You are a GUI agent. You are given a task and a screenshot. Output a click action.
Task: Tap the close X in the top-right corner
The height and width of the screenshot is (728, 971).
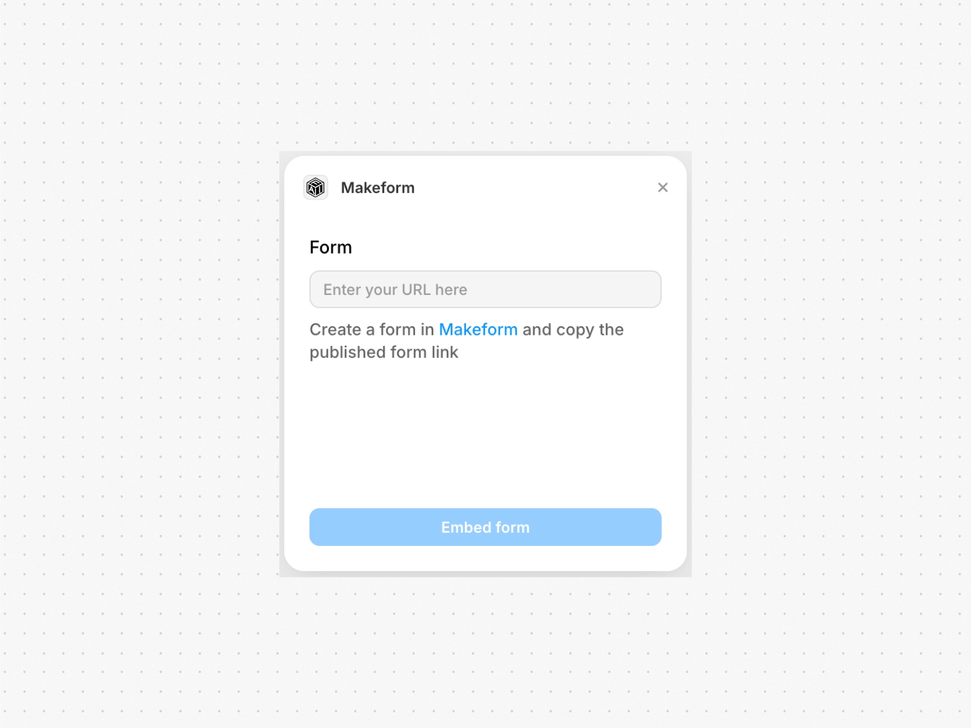(663, 187)
